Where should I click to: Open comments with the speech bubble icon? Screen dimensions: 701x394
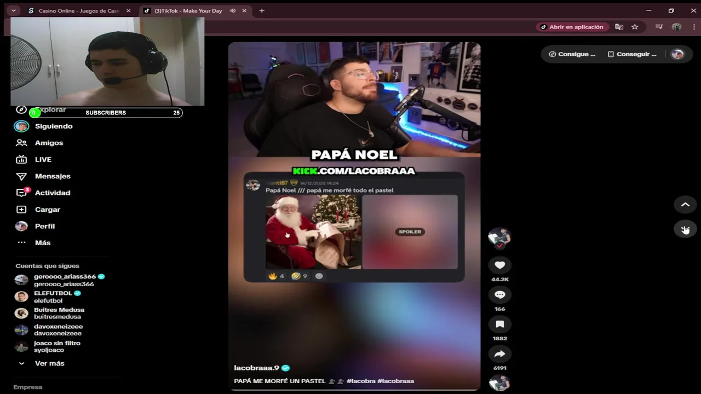coord(499,295)
